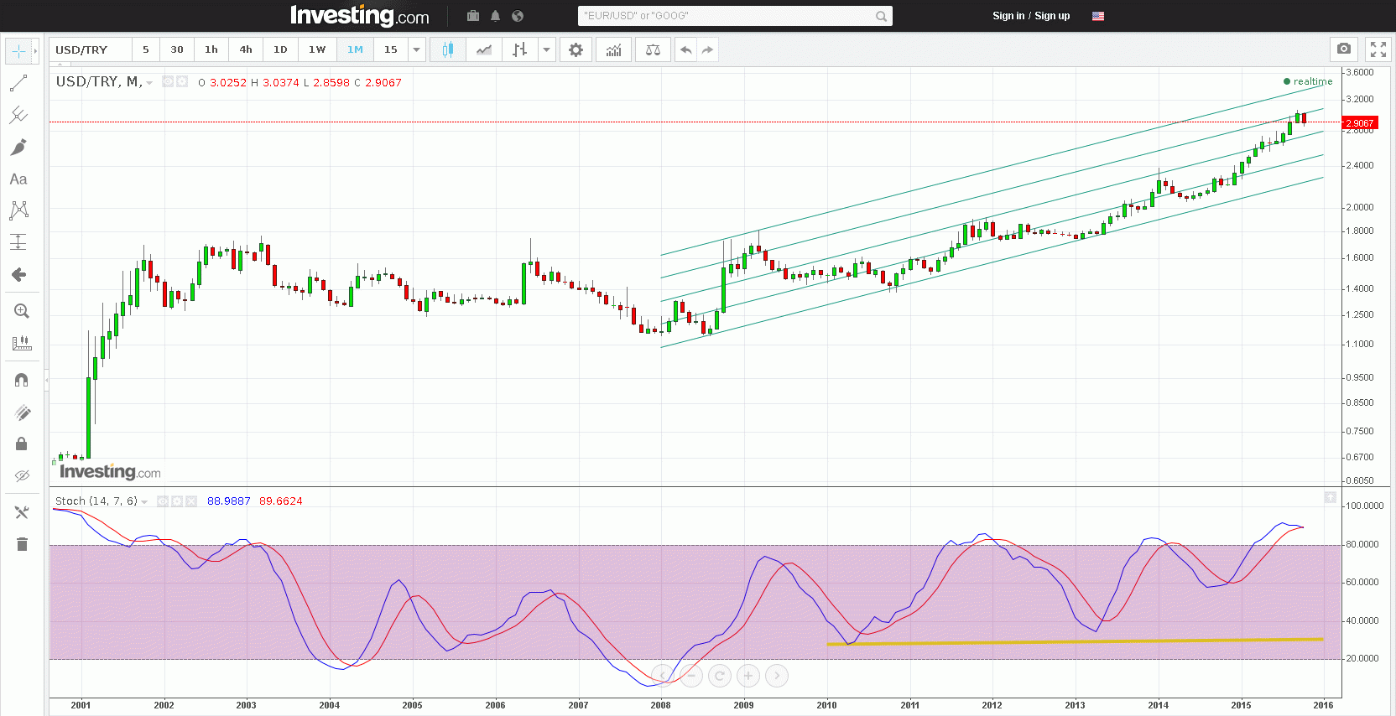
Task: Open the drawing properties tools icon
Action: tap(22, 512)
